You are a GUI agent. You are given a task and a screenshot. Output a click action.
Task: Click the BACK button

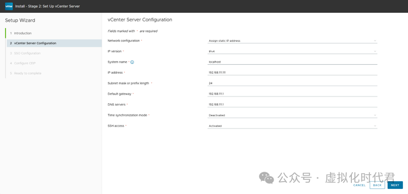(377, 185)
